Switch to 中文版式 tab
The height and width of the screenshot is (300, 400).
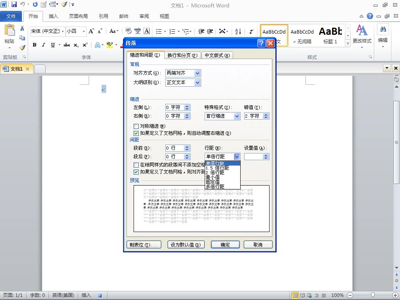(217, 55)
